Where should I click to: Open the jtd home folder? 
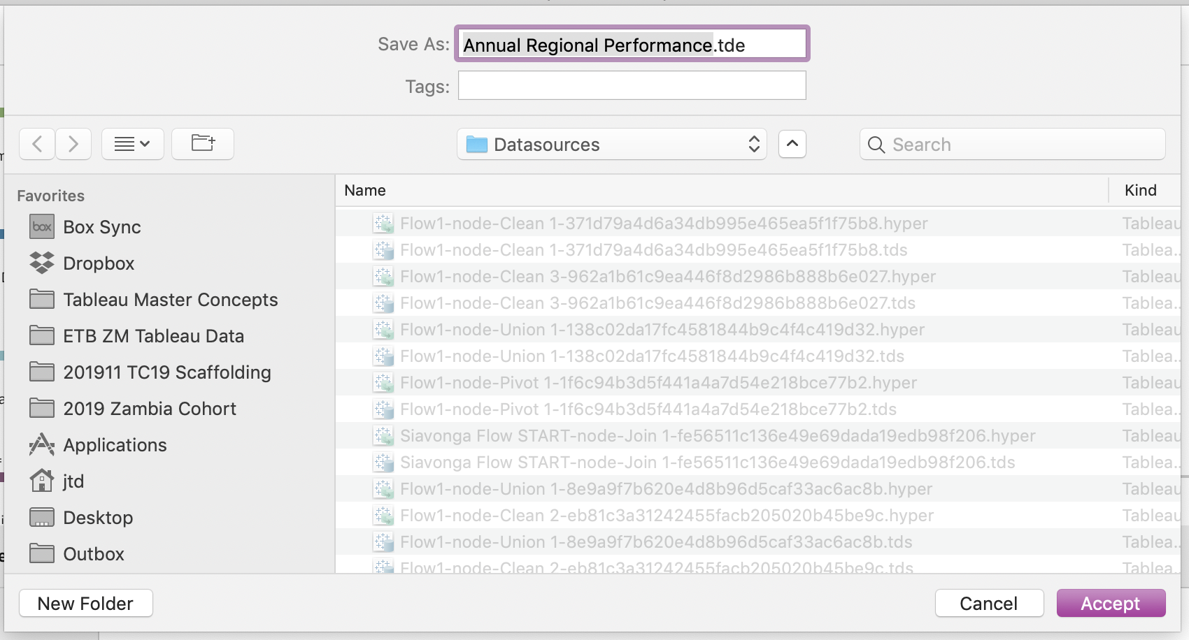pyautogui.click(x=73, y=481)
